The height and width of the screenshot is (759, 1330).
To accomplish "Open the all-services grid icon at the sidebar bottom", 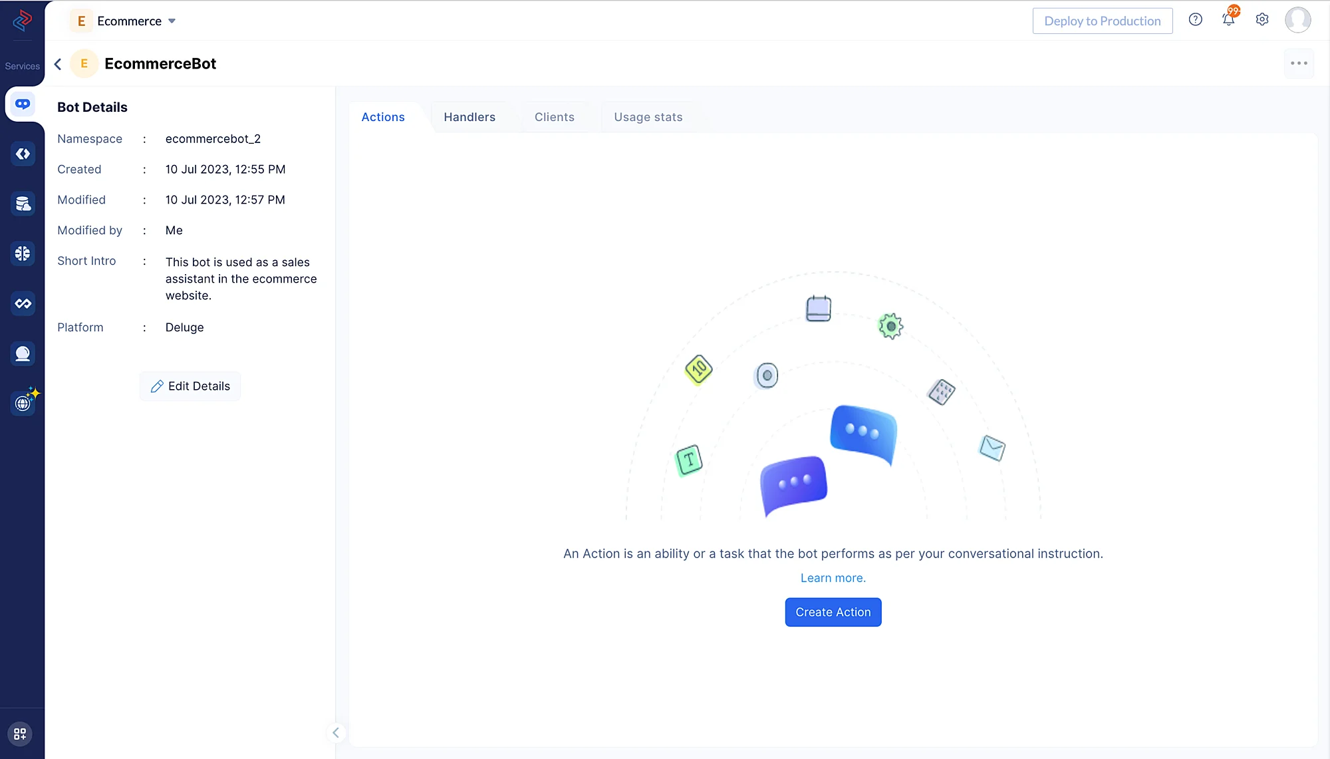I will point(20,734).
